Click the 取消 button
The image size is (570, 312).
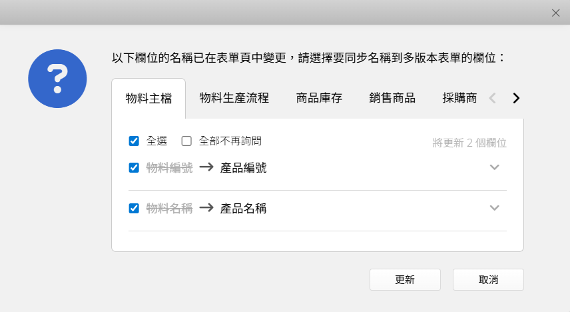pos(488,279)
